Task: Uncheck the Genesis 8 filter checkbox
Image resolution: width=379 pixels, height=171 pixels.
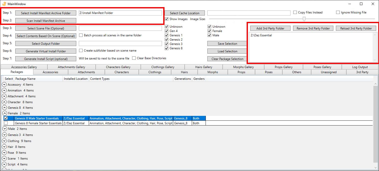Action: click(x=167, y=48)
